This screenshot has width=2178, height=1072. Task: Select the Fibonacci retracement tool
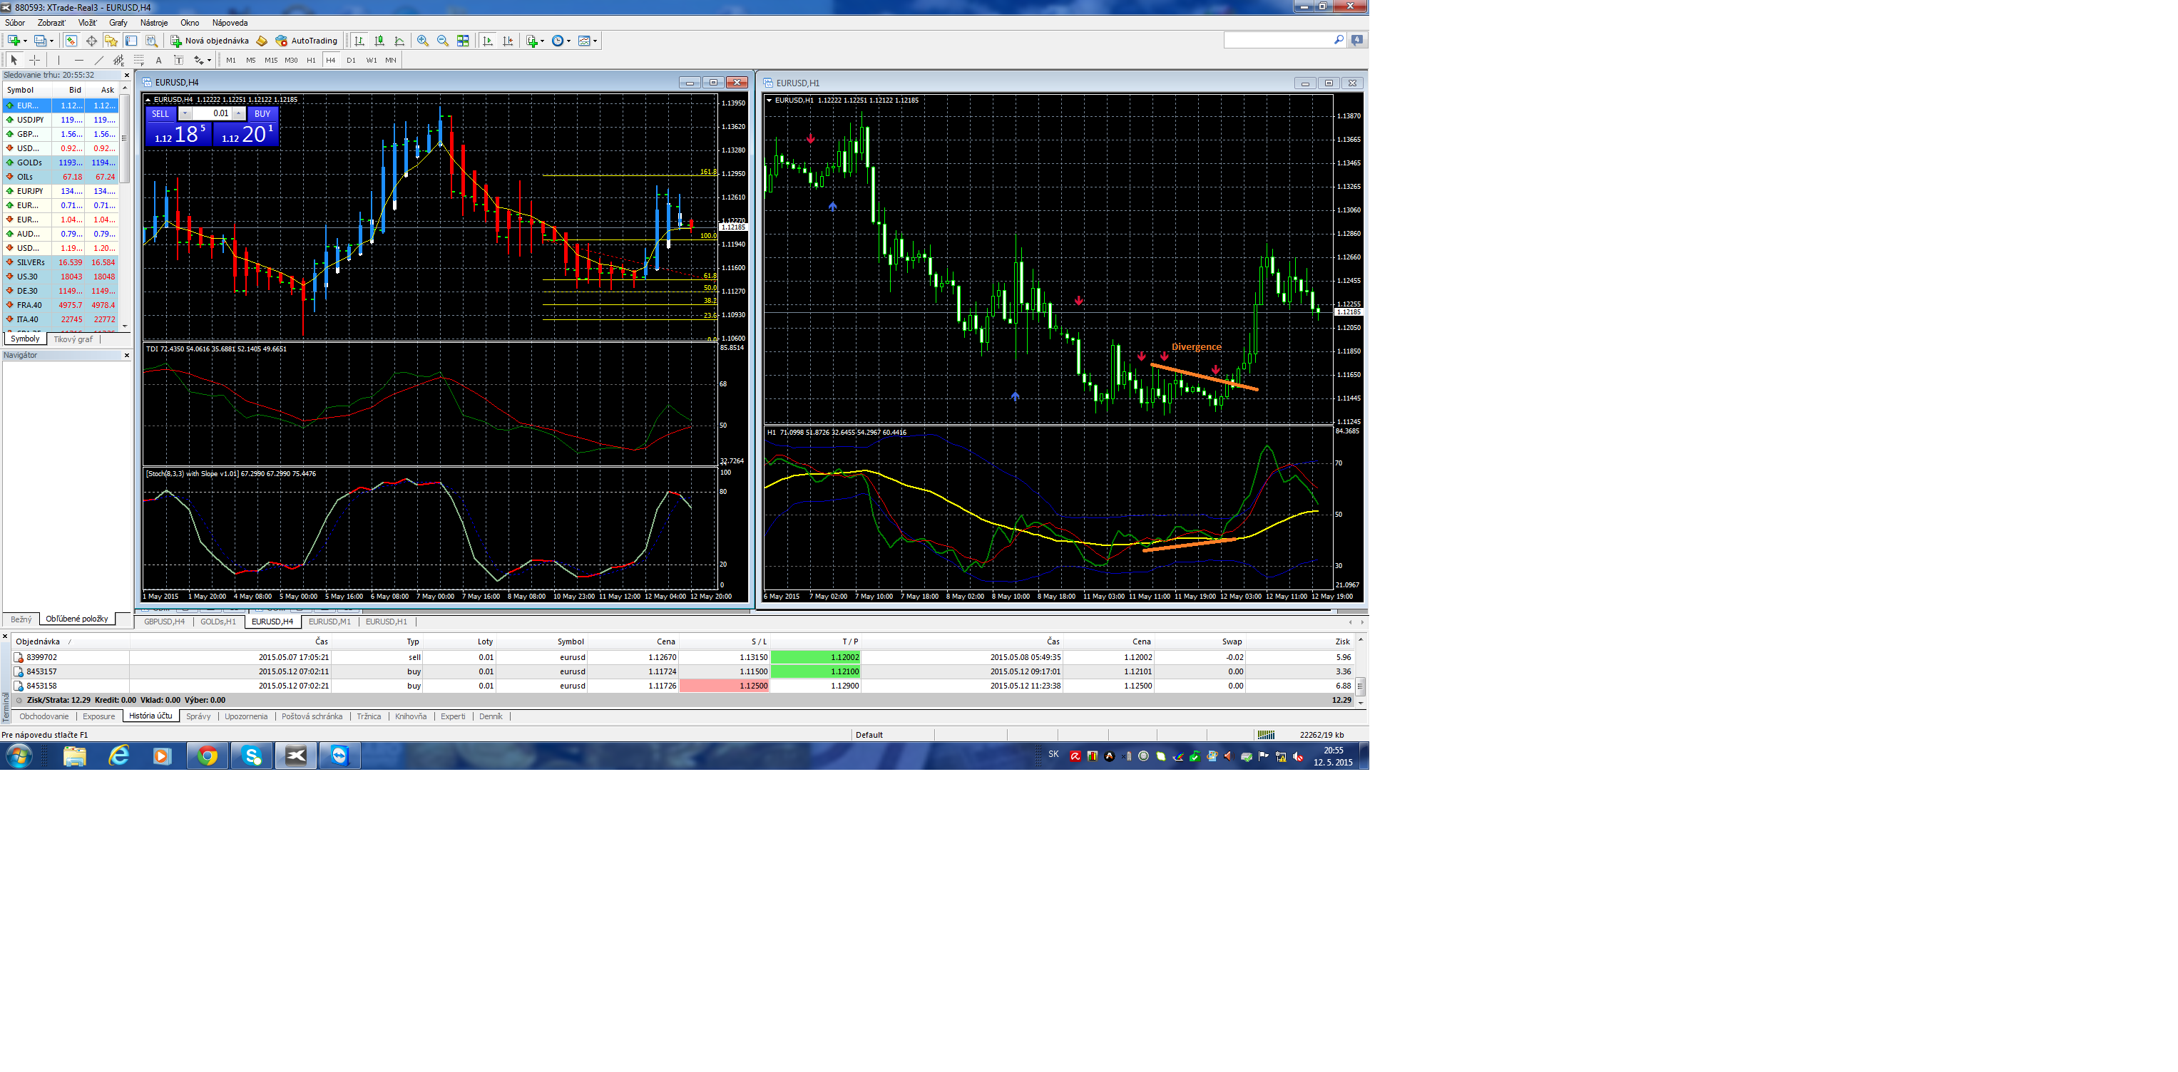138,60
